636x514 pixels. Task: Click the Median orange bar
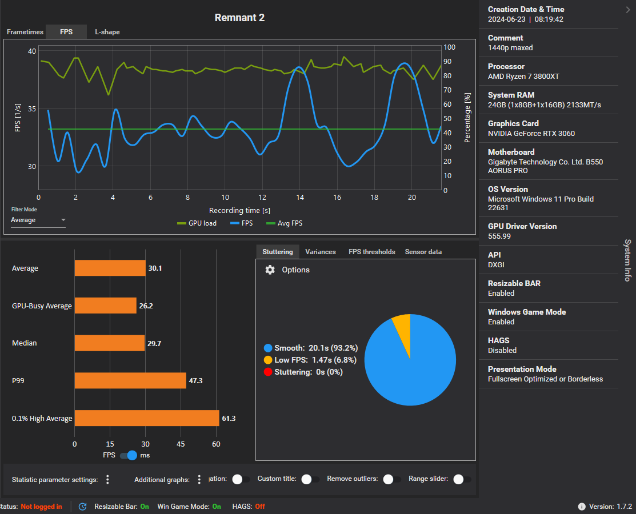coord(110,343)
